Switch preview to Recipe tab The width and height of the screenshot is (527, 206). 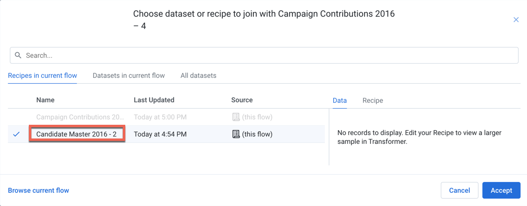point(372,100)
